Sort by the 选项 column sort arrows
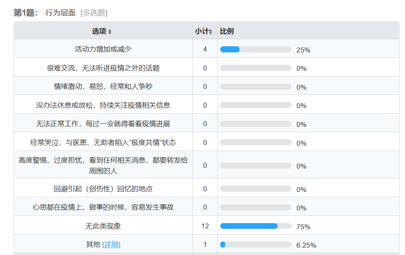The width and height of the screenshot is (405, 255). 110,32
